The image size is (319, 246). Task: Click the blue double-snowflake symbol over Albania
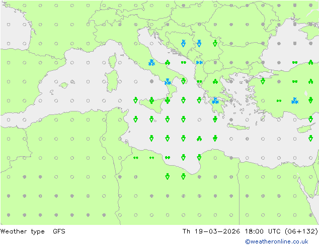[199, 63]
